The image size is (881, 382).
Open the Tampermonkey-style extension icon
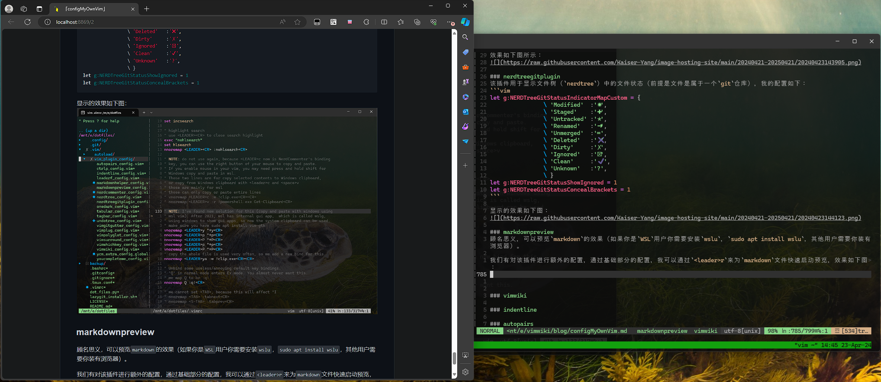317,22
